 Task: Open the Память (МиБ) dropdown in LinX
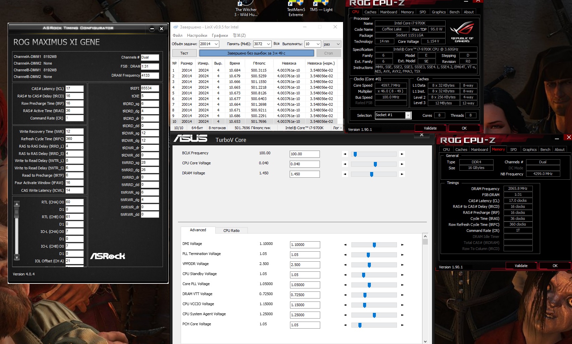point(269,44)
